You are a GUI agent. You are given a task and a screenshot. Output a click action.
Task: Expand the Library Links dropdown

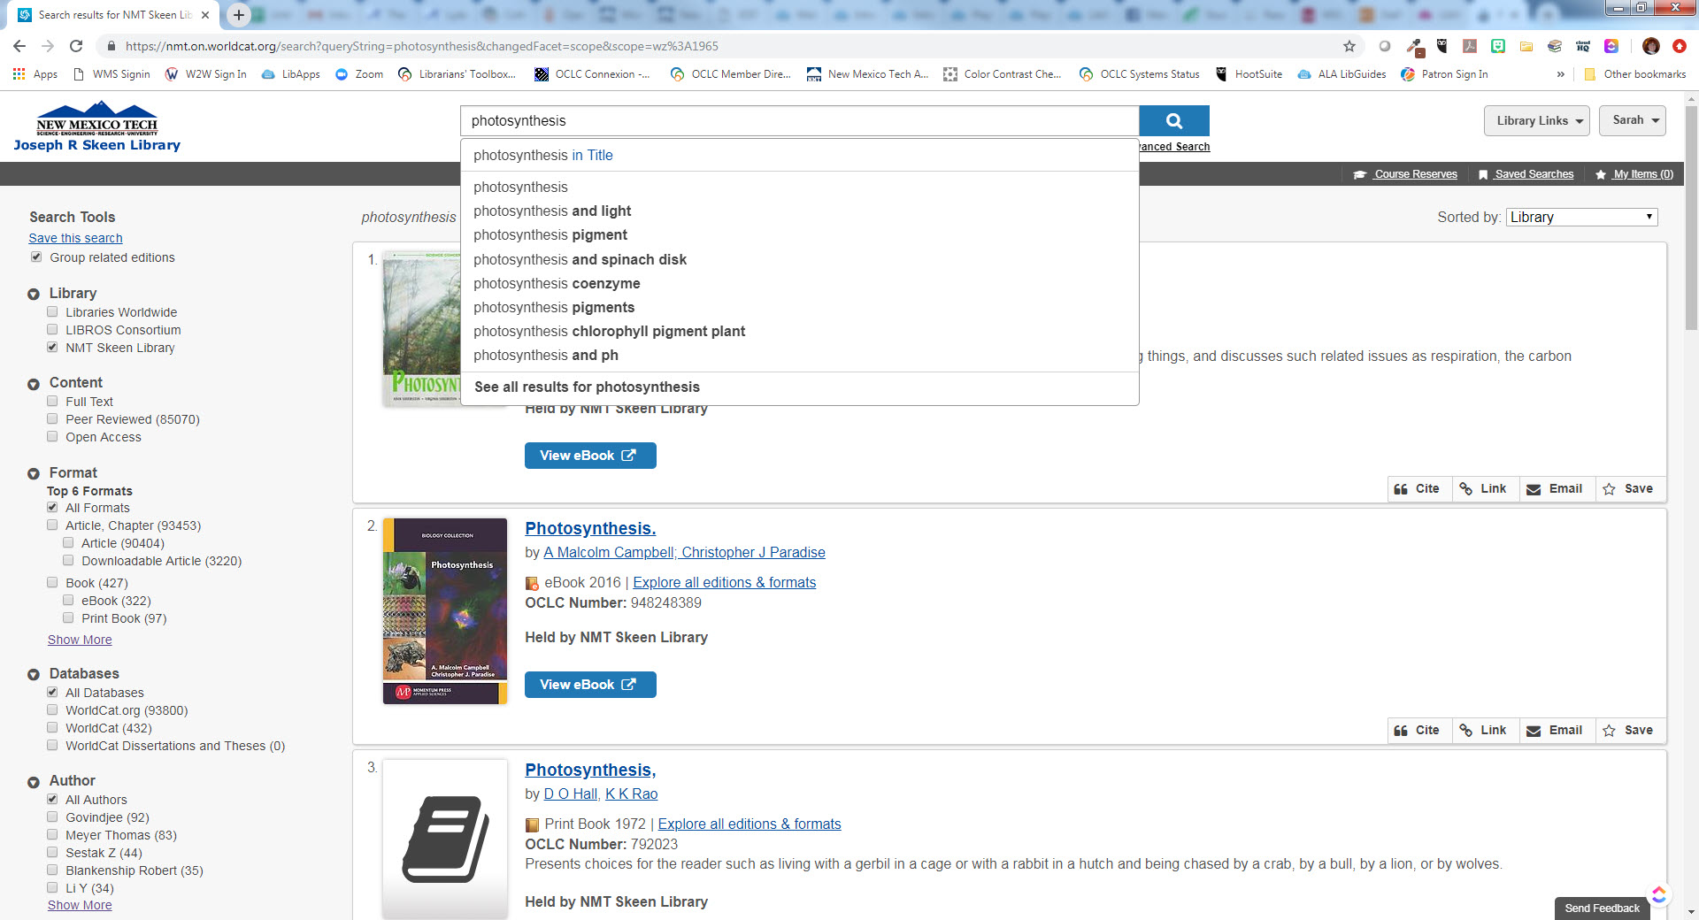[1536, 121]
